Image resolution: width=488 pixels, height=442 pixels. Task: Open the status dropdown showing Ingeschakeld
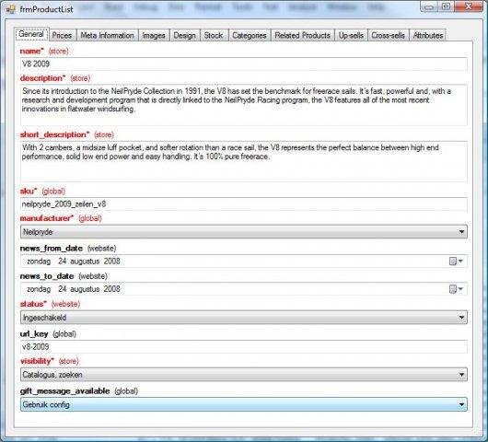pyautogui.click(x=244, y=318)
